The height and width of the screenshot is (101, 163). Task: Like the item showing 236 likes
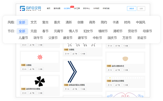[24, 69]
